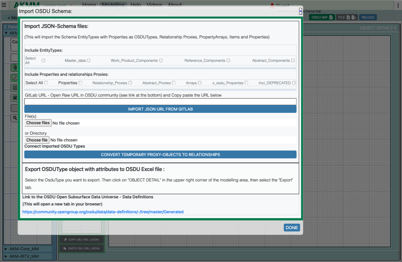This screenshot has height=262, width=402.
Task: Select the chain-link icon in the palette
Action: 15,78
